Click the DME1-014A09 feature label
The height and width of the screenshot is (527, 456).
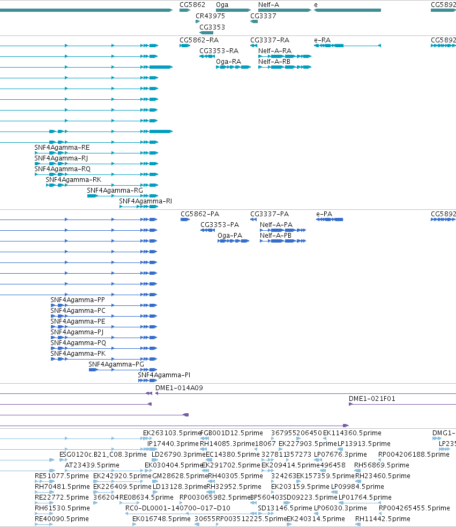179,388
